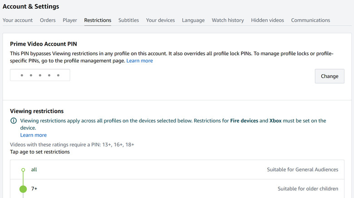
Task: Click the info icon beside Viewing restrictions text
Action: point(14,121)
